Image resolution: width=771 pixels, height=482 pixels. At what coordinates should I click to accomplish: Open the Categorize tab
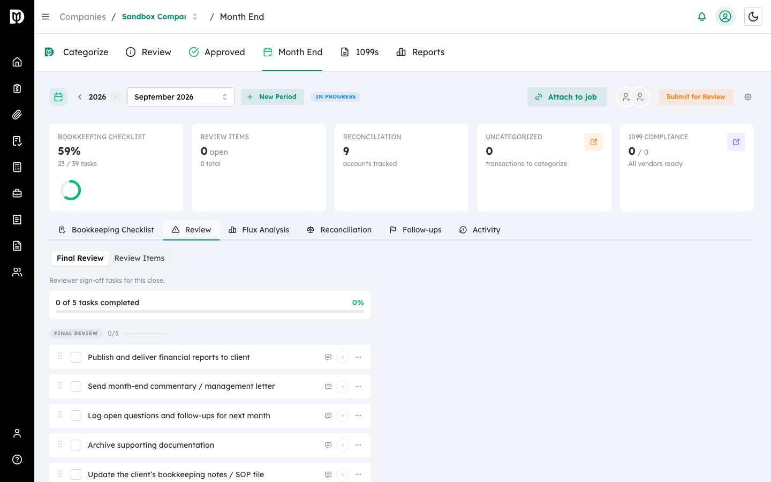tap(77, 52)
